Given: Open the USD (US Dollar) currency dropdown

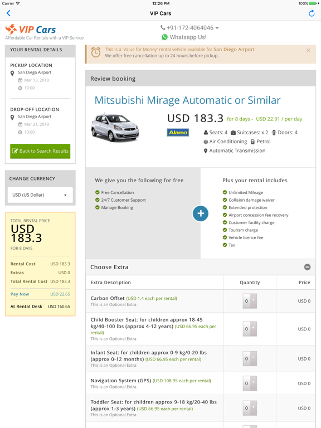Looking at the screenshot, I should [x=40, y=195].
